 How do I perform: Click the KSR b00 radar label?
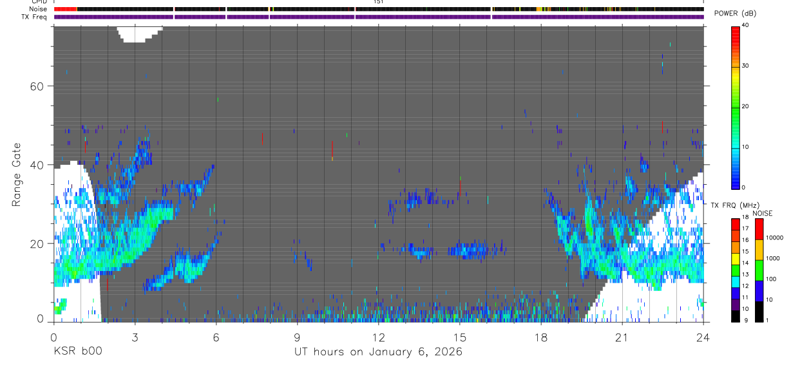pyautogui.click(x=77, y=352)
